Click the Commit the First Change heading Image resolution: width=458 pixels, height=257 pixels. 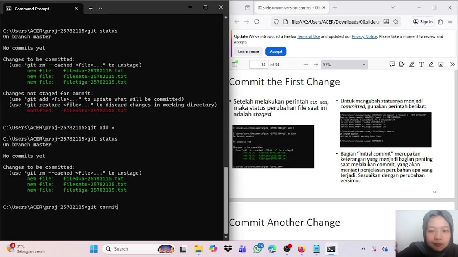coord(284,82)
